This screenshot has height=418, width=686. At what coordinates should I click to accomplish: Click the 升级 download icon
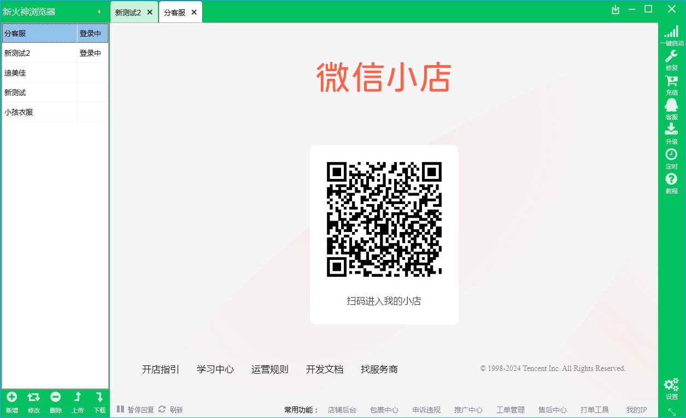[x=671, y=129]
